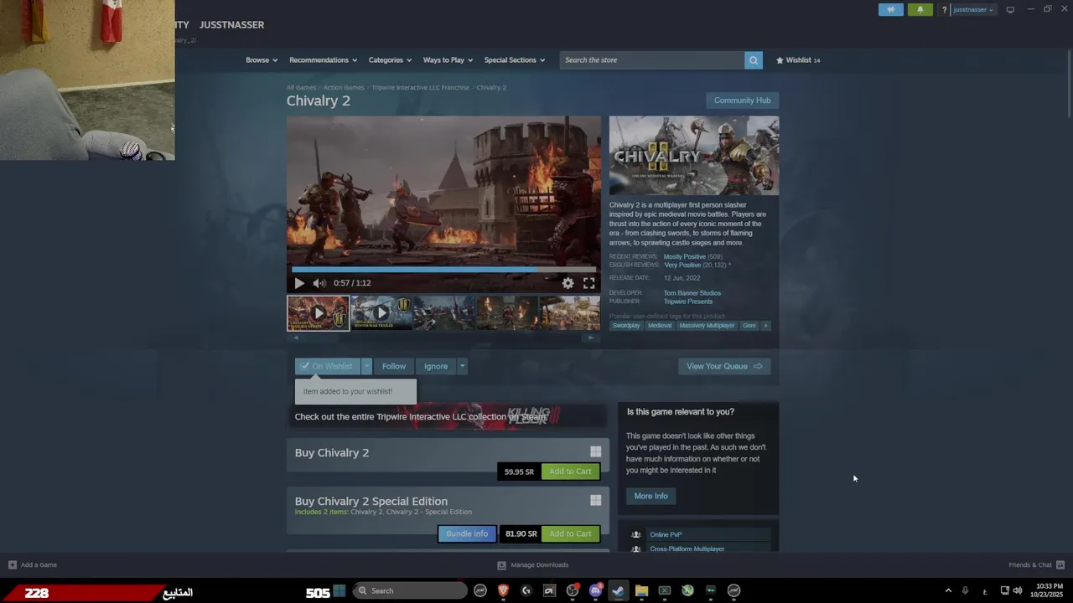Screen dimensions: 1073x603
Task: Click the taskbar volume speaker icon
Action: pyautogui.click(x=1018, y=590)
